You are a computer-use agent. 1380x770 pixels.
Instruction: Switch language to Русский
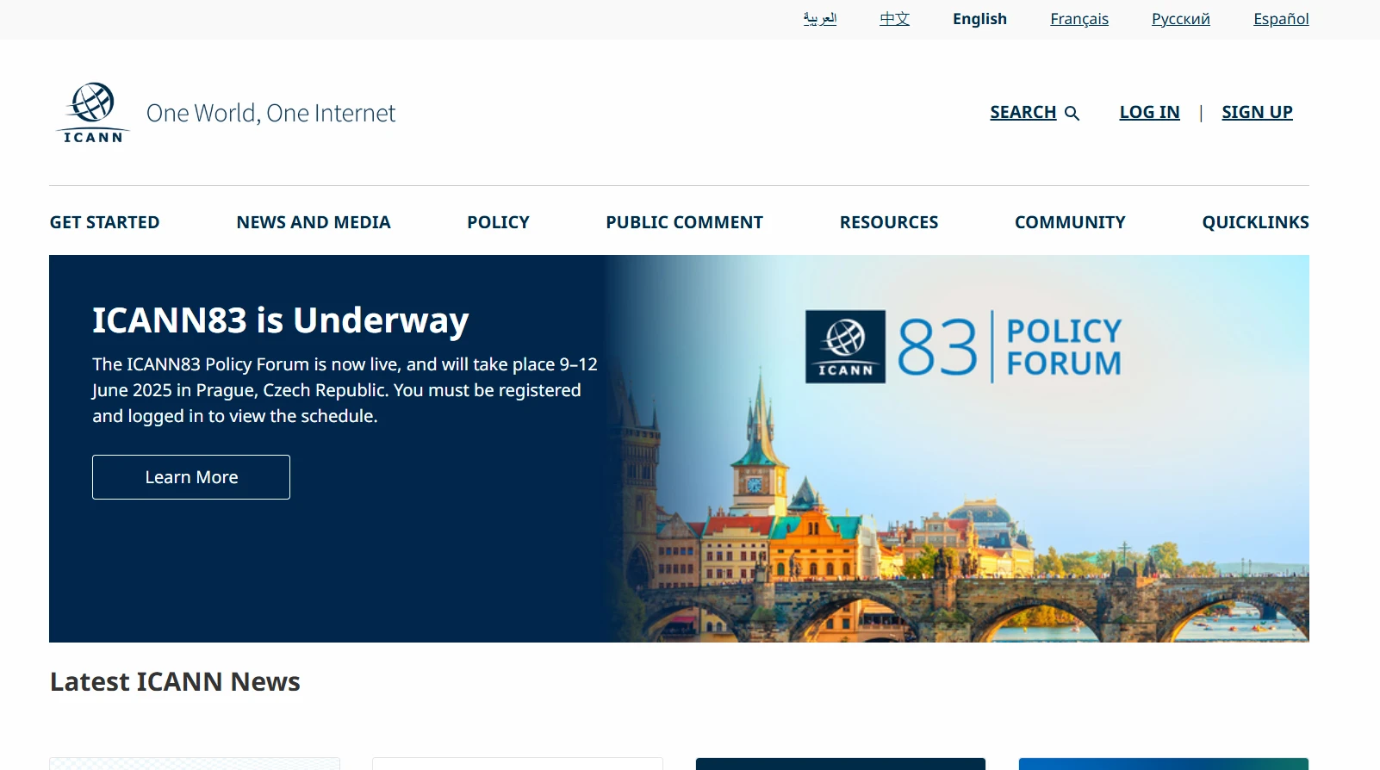click(x=1180, y=19)
